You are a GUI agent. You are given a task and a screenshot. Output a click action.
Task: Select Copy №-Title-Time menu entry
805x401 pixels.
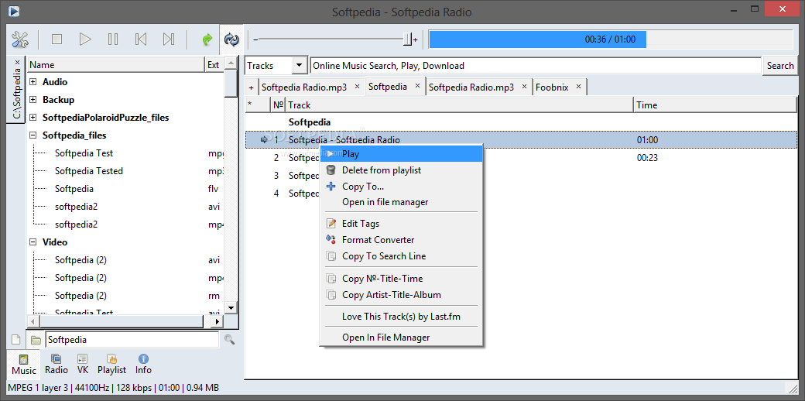pos(401,279)
